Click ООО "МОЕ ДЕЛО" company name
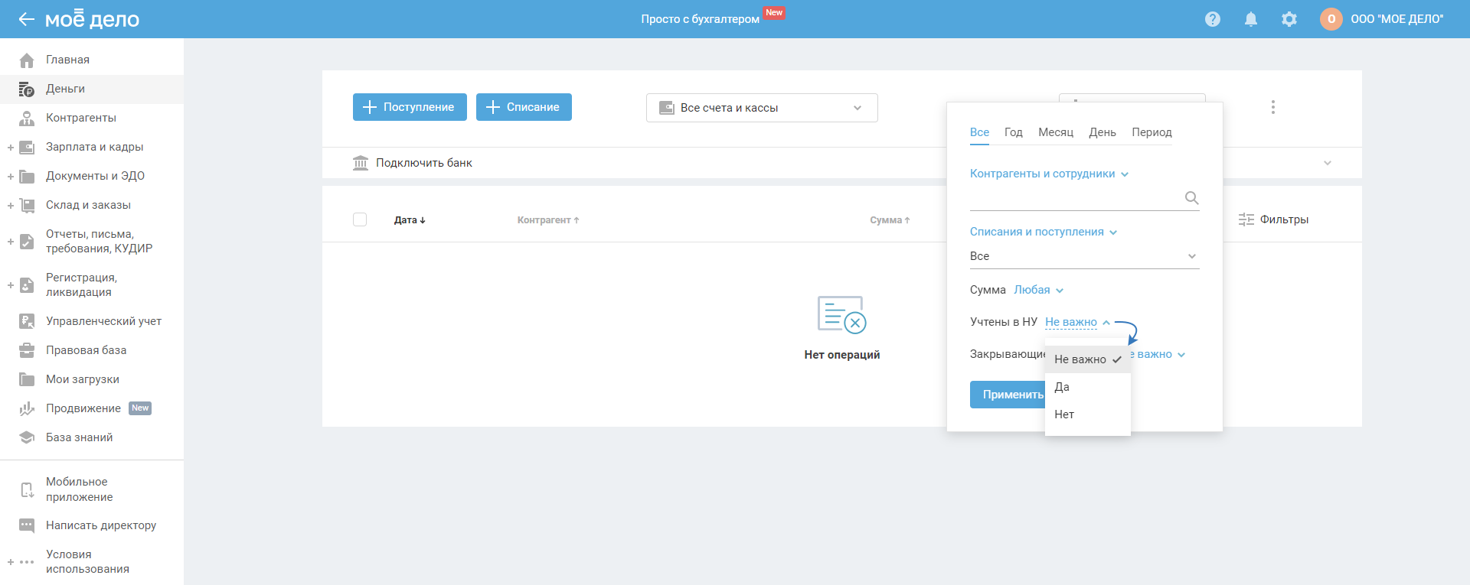 (x=1397, y=19)
